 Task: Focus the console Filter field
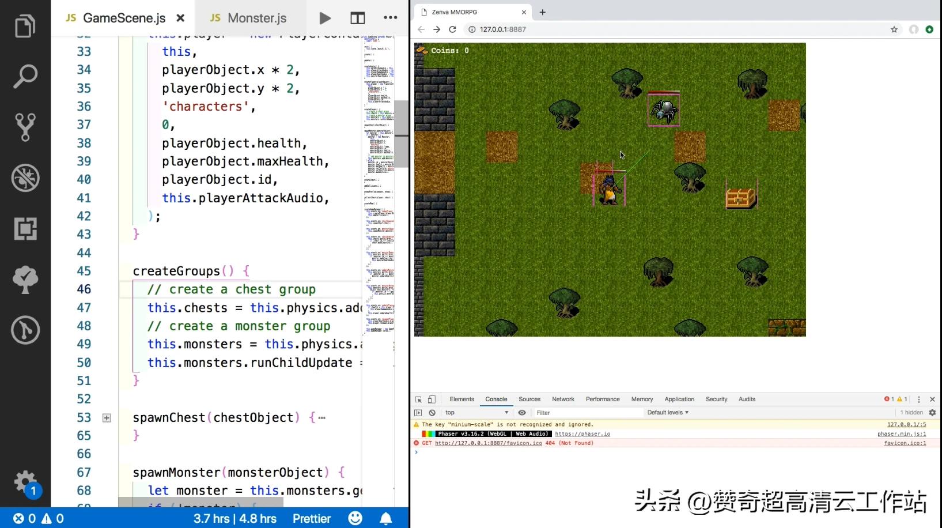(588, 413)
